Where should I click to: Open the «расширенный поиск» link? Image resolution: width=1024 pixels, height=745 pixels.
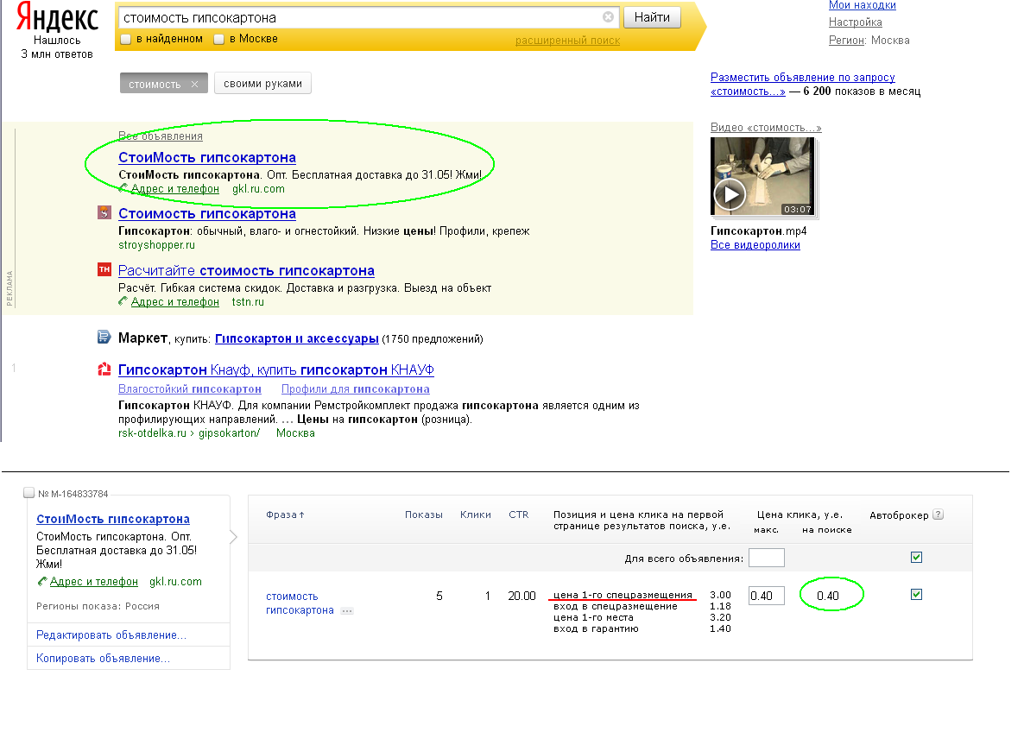567,41
